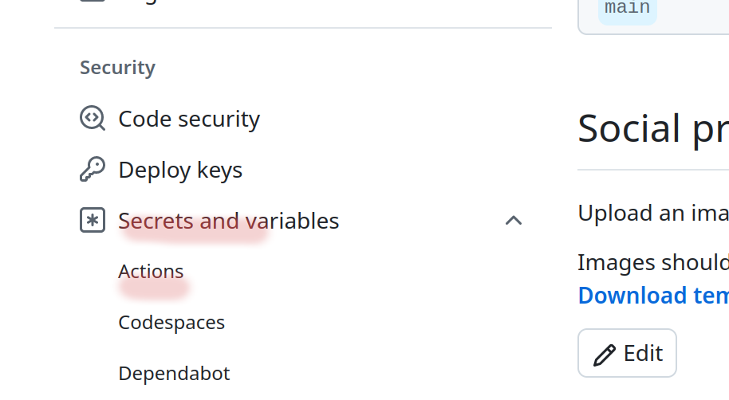The image size is (729, 400).
Task: Click the 'Images should' guidance text
Action: click(652, 263)
